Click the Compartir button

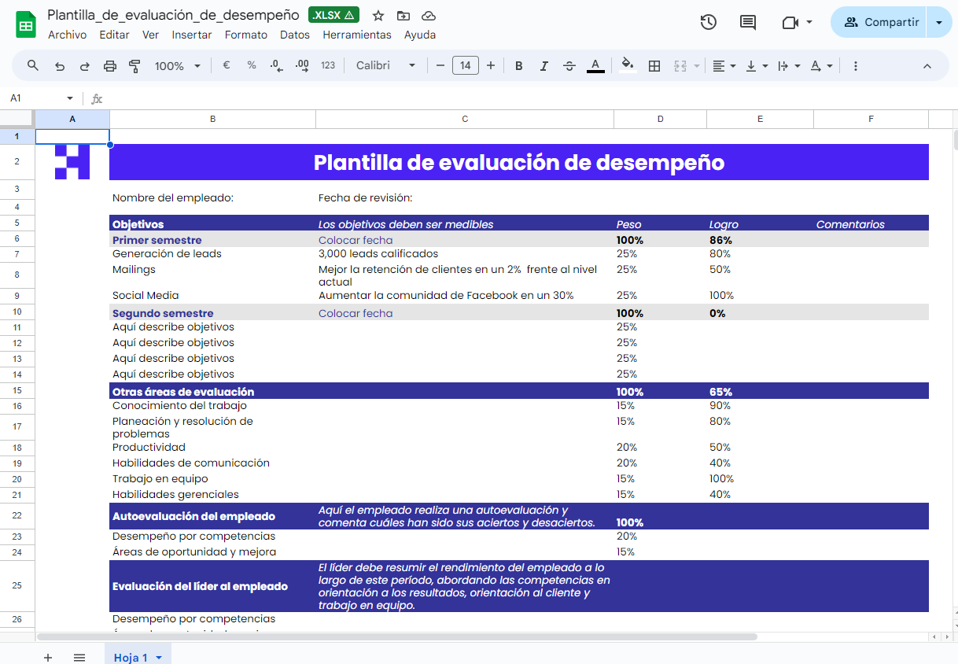click(x=882, y=22)
